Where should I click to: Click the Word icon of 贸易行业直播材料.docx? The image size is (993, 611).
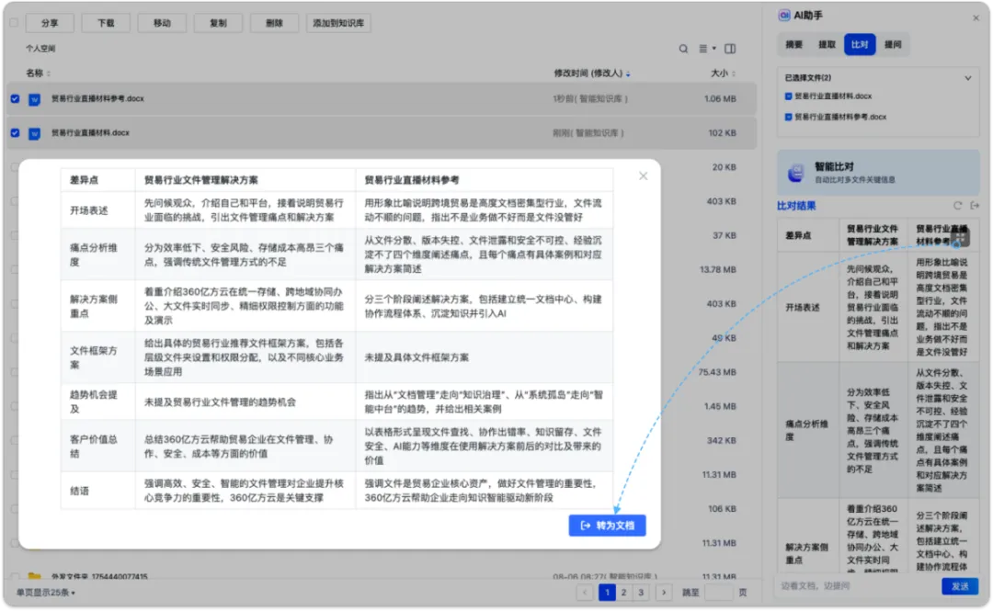point(35,133)
